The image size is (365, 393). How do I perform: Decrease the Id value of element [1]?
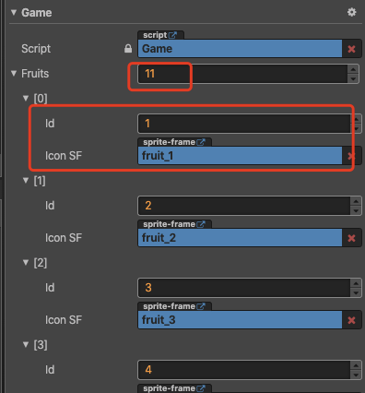click(x=356, y=210)
